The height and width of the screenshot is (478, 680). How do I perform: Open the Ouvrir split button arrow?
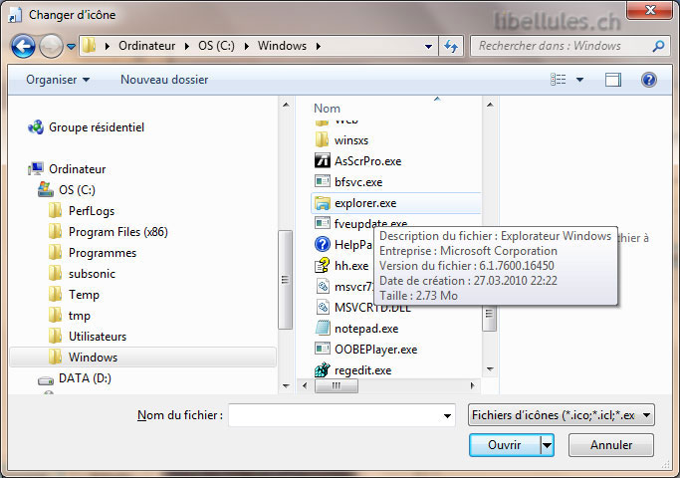point(547,445)
